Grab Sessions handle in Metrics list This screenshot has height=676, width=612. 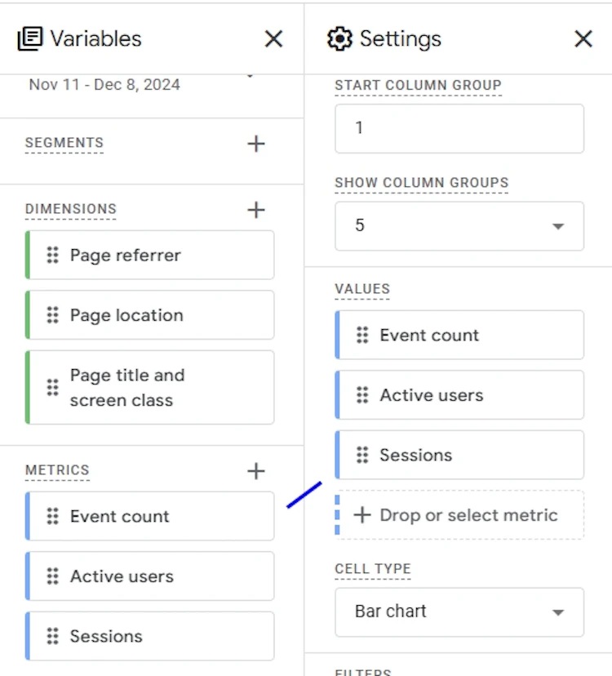tap(52, 636)
